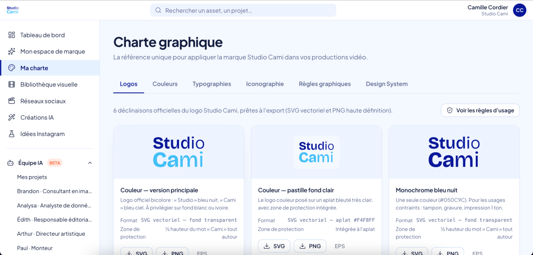Go to Mon espace de marque
The image size is (533, 255).
coord(49,51)
